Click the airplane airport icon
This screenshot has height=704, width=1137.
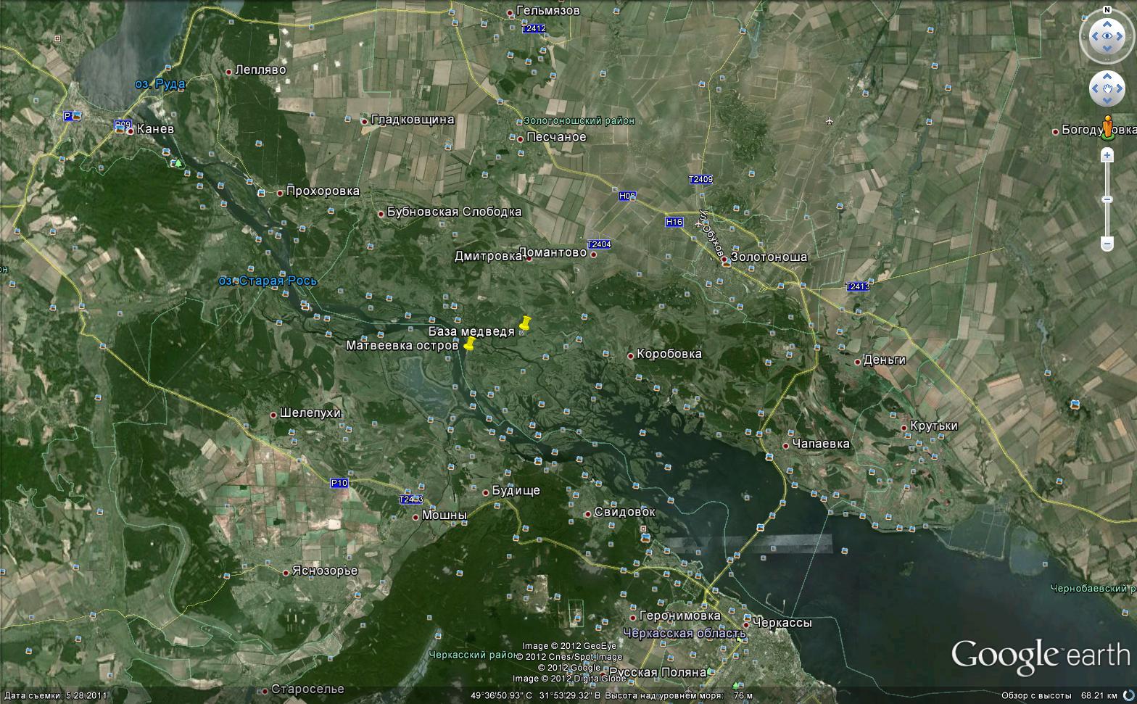point(829,120)
